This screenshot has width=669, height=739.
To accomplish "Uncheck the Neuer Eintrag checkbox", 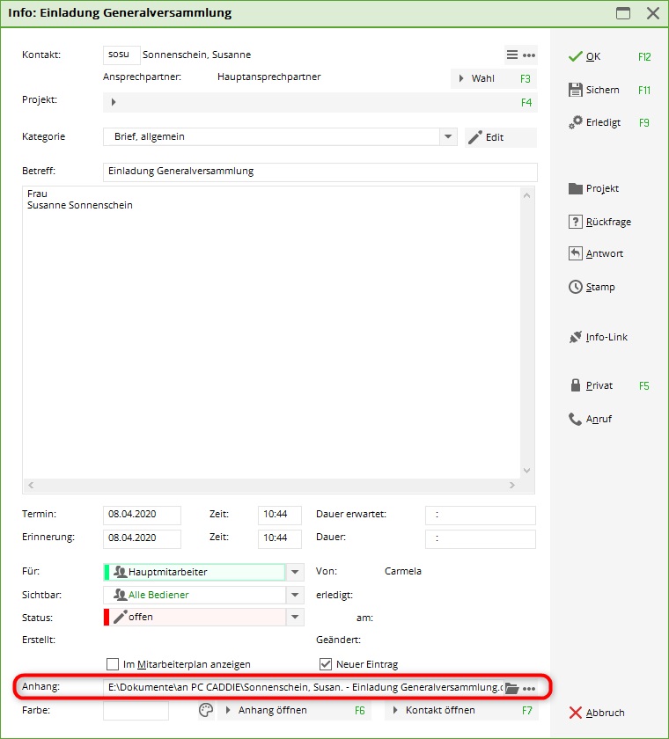I will tap(325, 664).
